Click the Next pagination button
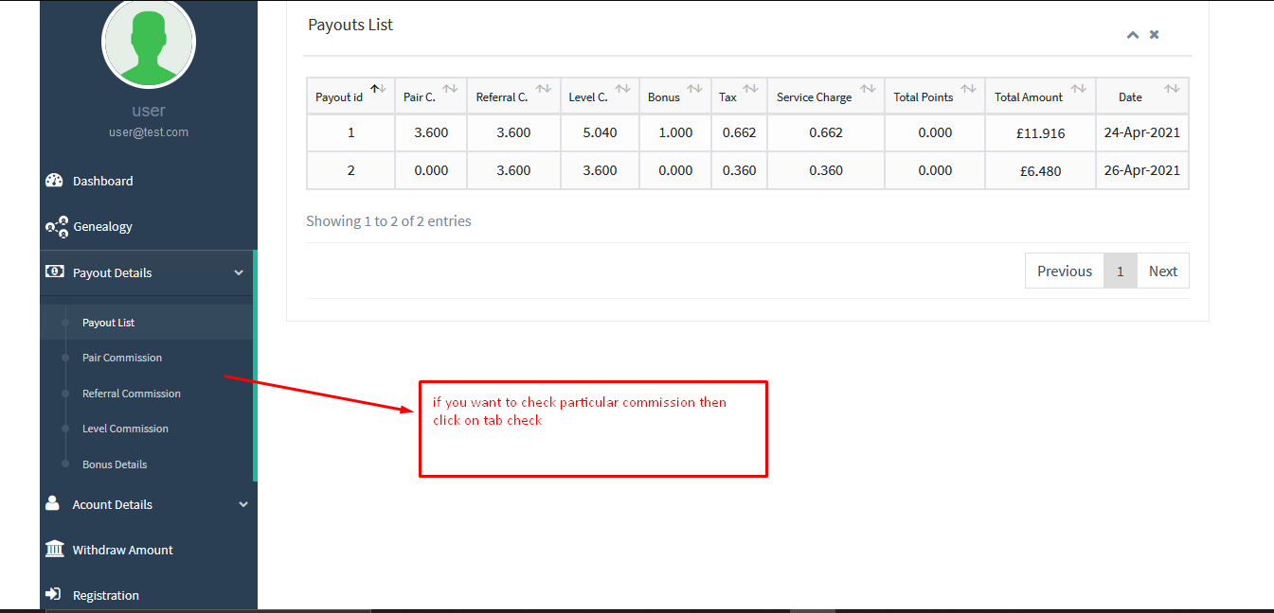Viewport: 1274px width, 613px height. pos(1162,271)
